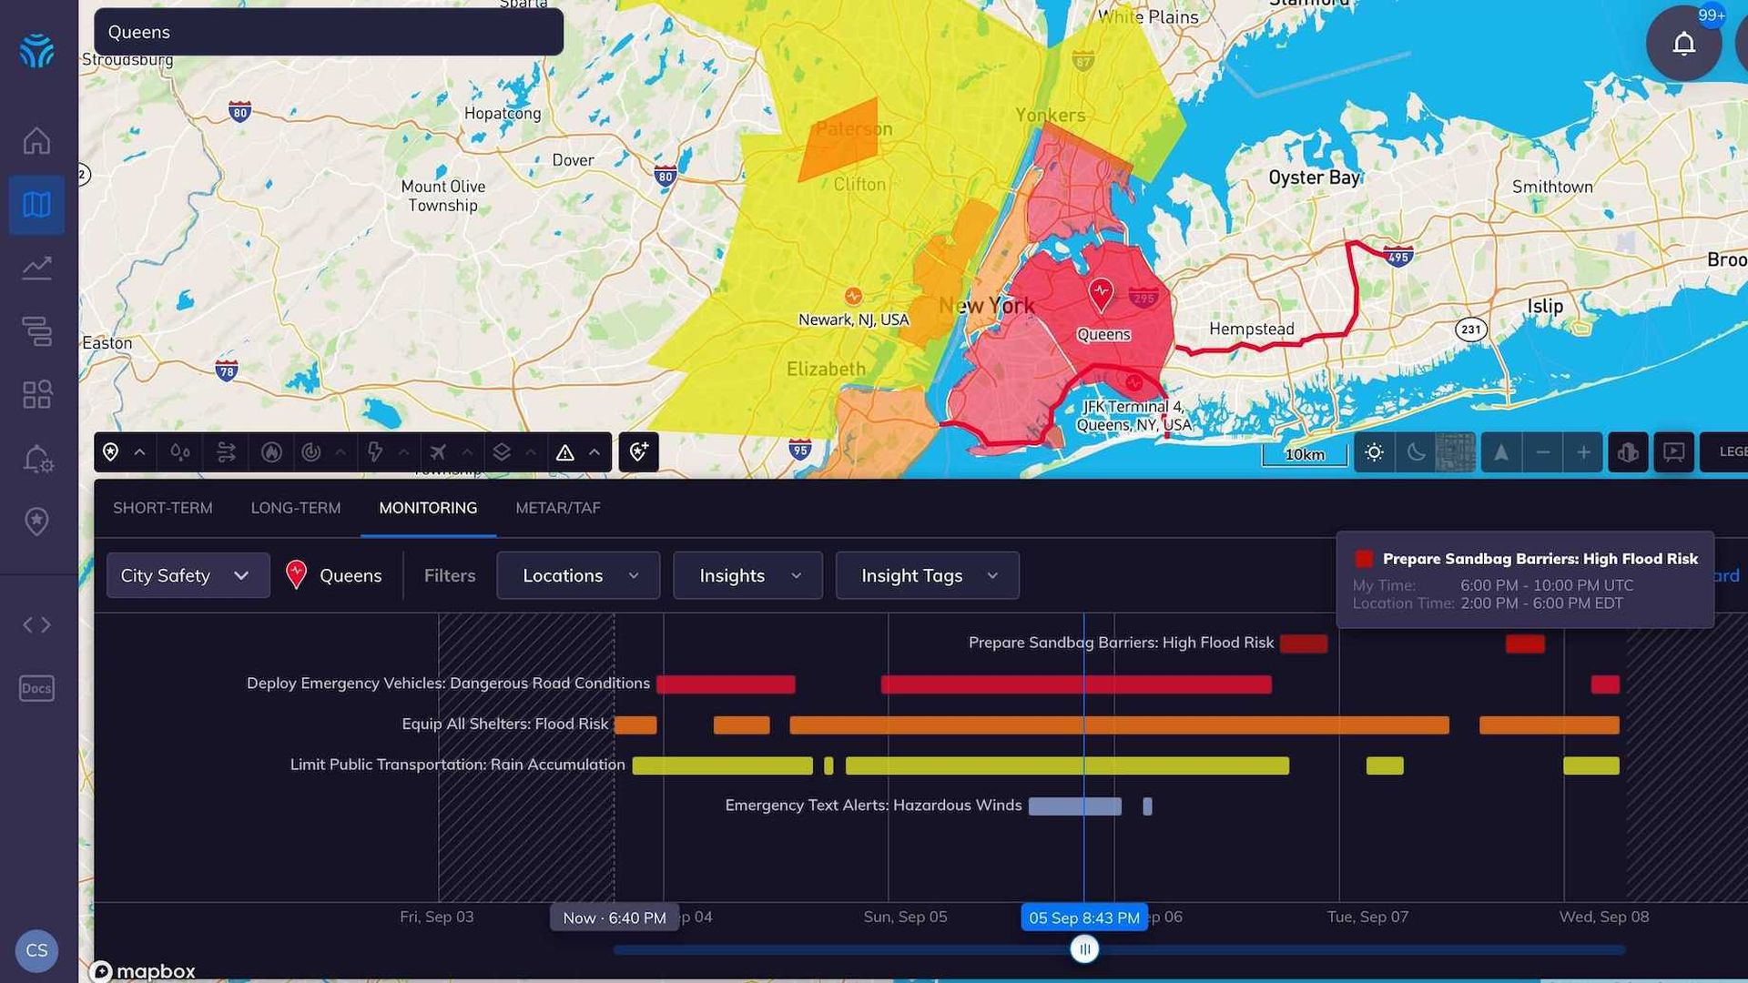Viewport: 1748px width, 983px height.
Task: Open the map layers icon
Action: (502, 452)
